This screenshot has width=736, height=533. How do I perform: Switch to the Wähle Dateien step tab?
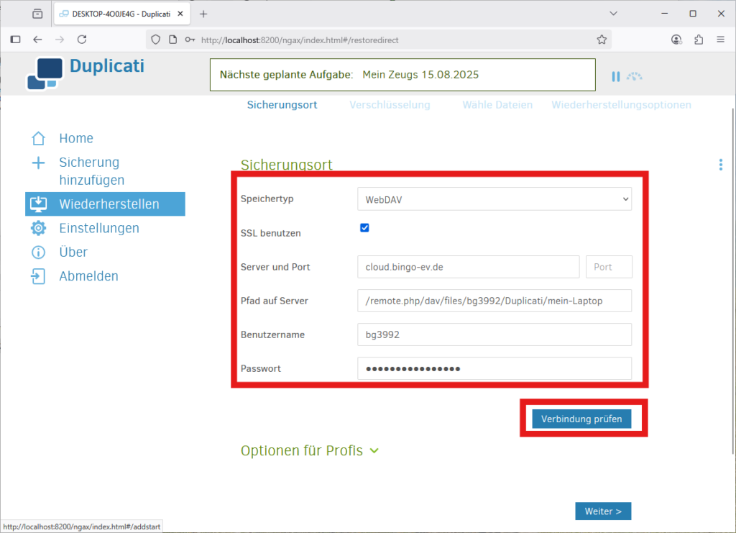point(497,105)
